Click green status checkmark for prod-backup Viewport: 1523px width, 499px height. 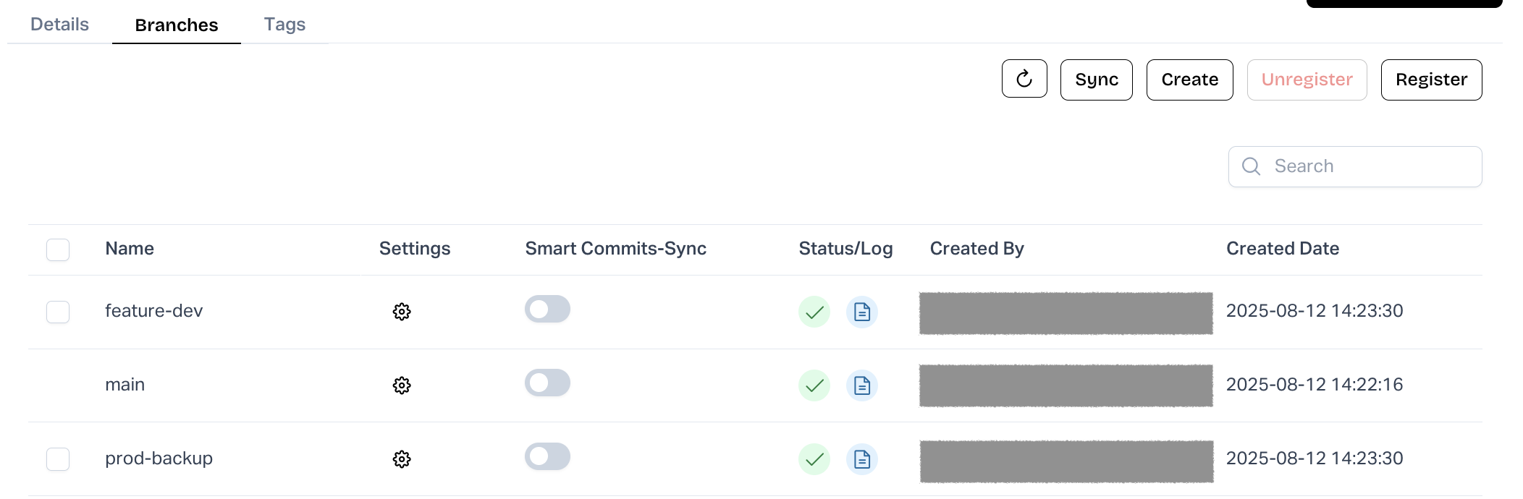coord(814,459)
